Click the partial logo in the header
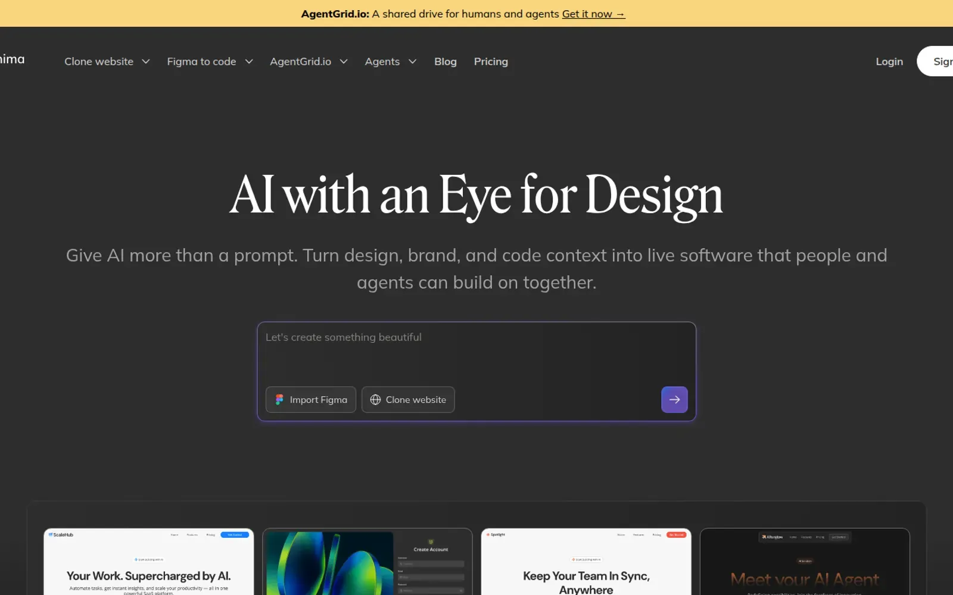This screenshot has width=953, height=595. (x=12, y=59)
